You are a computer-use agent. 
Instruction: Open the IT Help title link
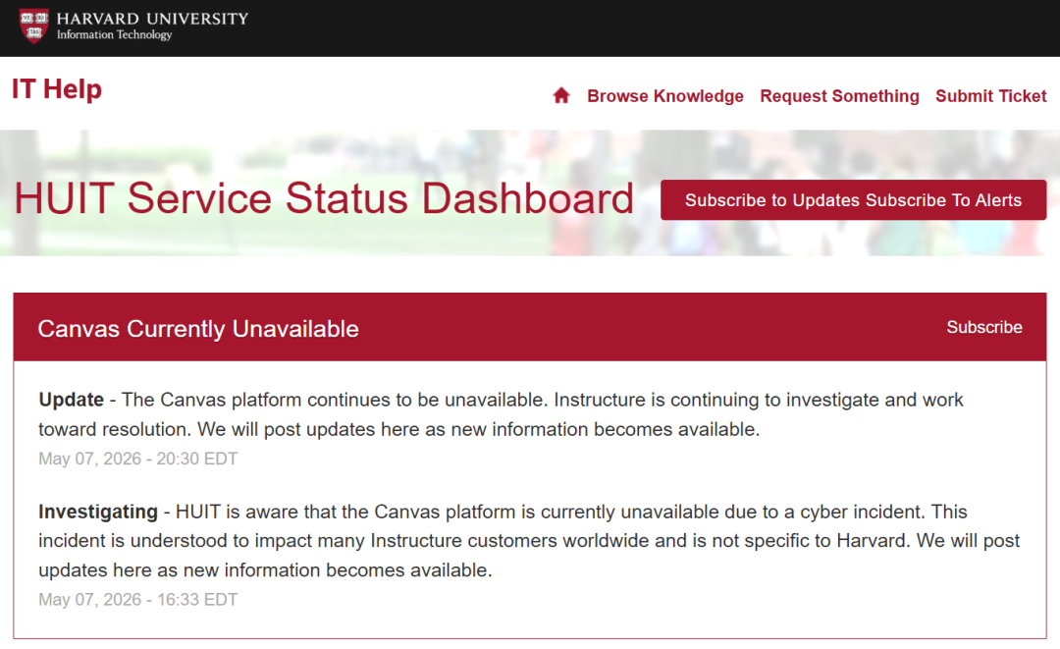pyautogui.click(x=57, y=89)
